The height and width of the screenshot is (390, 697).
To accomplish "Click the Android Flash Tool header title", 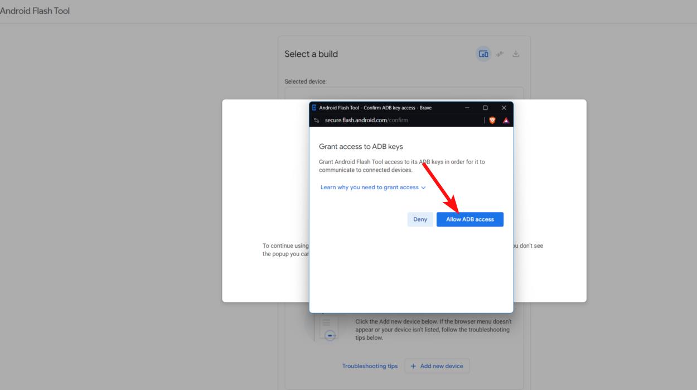I will (35, 9).
